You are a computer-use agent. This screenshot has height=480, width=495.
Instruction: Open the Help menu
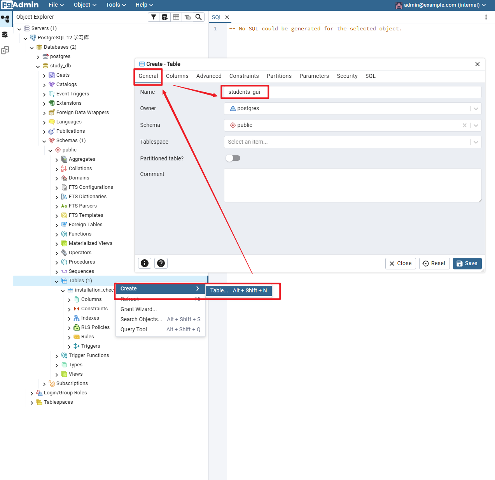coord(144,5)
